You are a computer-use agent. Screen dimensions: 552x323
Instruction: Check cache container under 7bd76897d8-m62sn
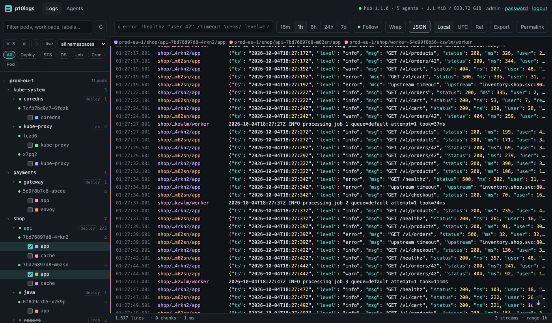(30, 283)
